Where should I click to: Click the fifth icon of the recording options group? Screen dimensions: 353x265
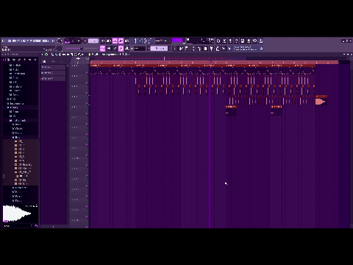[x=126, y=40]
